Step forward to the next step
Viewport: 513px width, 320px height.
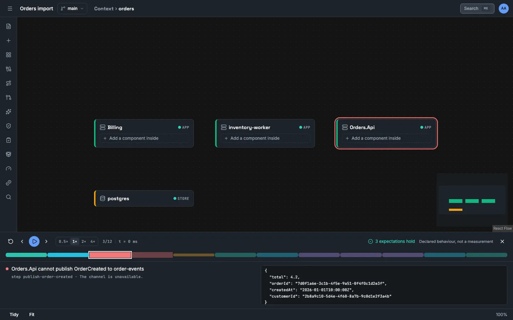46,241
